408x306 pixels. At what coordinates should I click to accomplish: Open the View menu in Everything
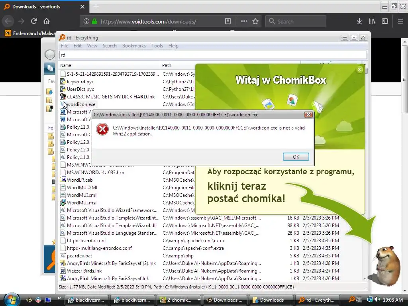pyautogui.click(x=92, y=46)
